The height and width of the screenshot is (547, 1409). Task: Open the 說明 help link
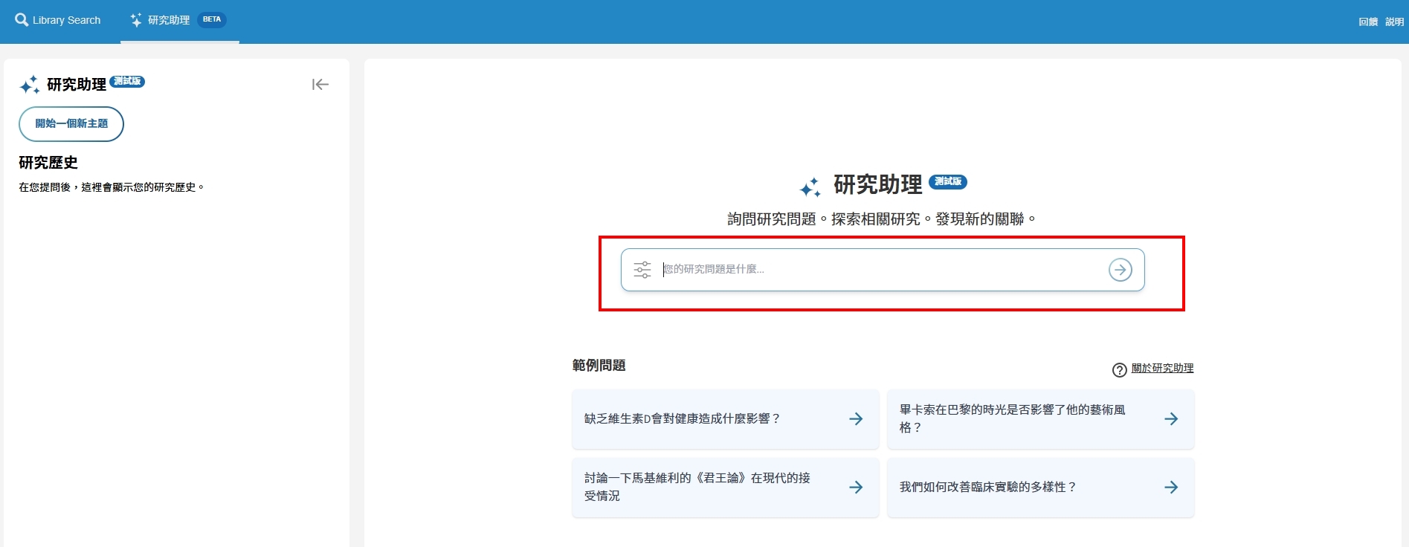click(1394, 22)
